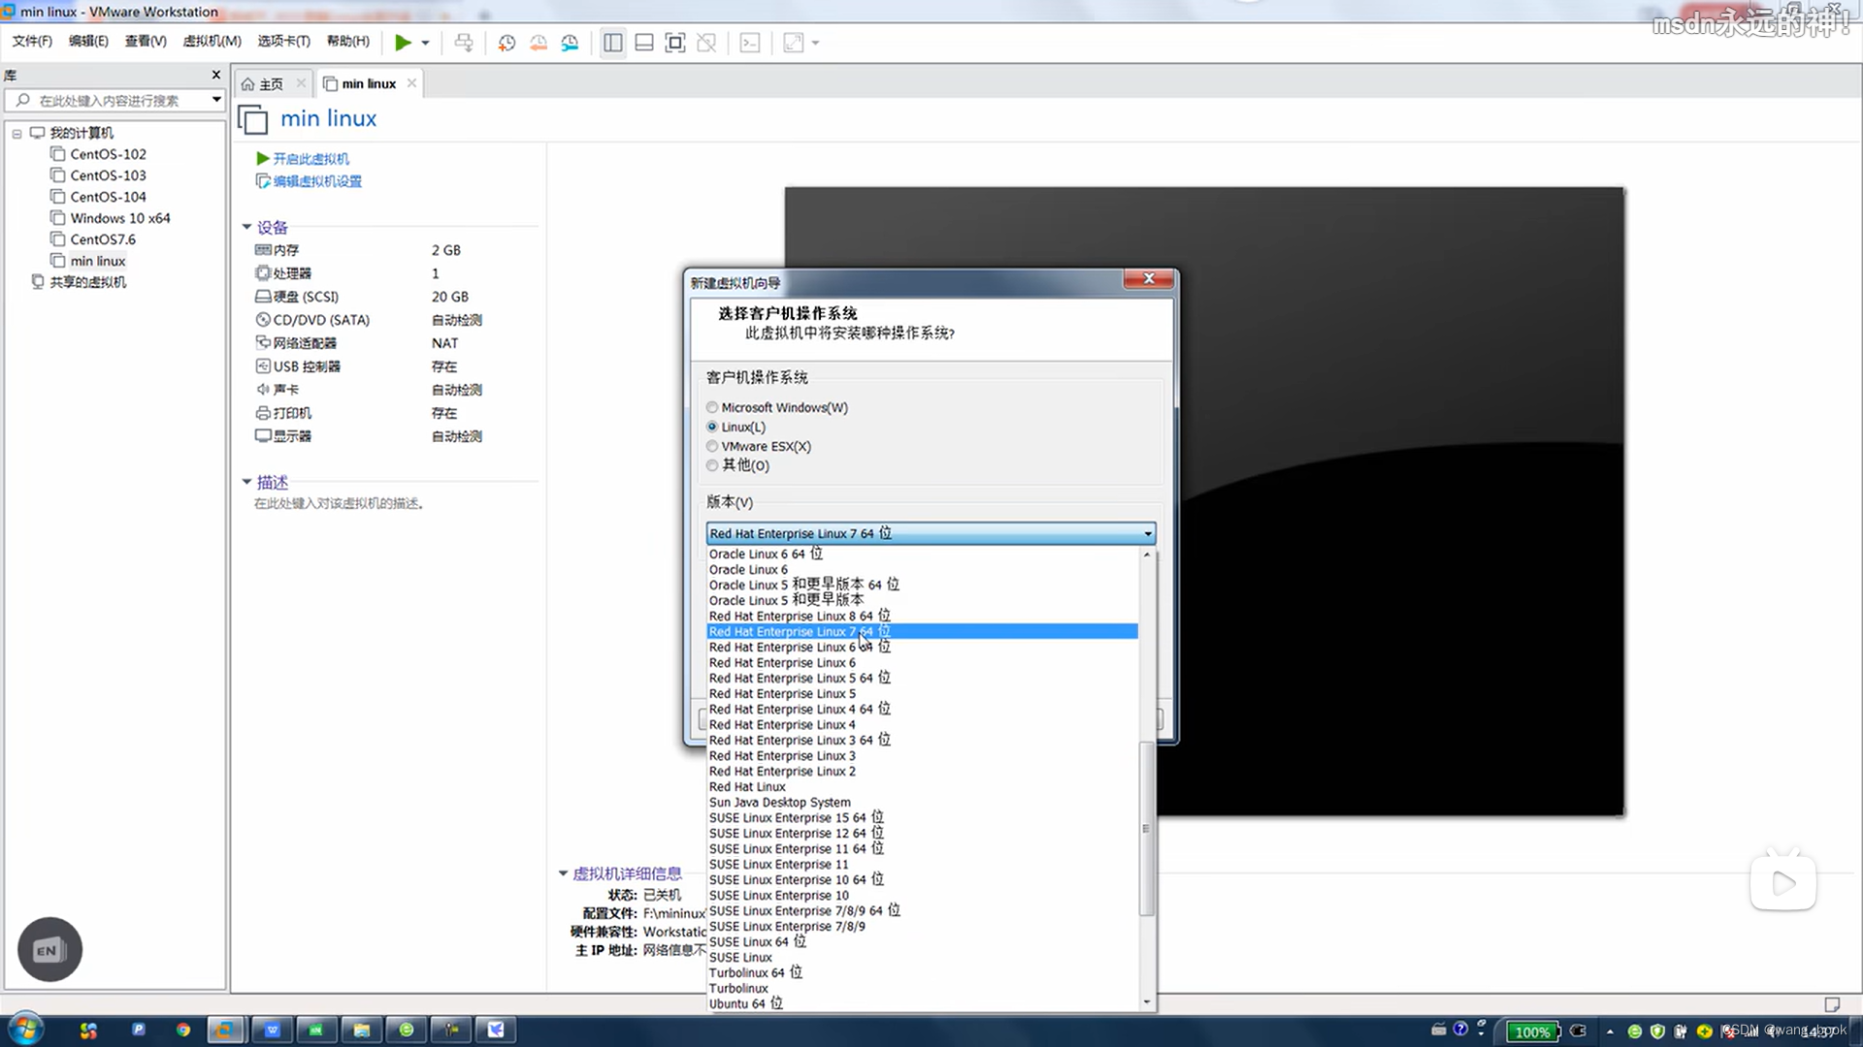Click the 编辑虚拟机设置 link
This screenshot has height=1047, width=1863.
[x=317, y=181]
